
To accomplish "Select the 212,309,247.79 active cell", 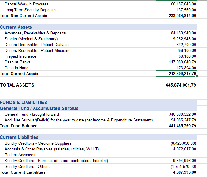I will 177,74.
